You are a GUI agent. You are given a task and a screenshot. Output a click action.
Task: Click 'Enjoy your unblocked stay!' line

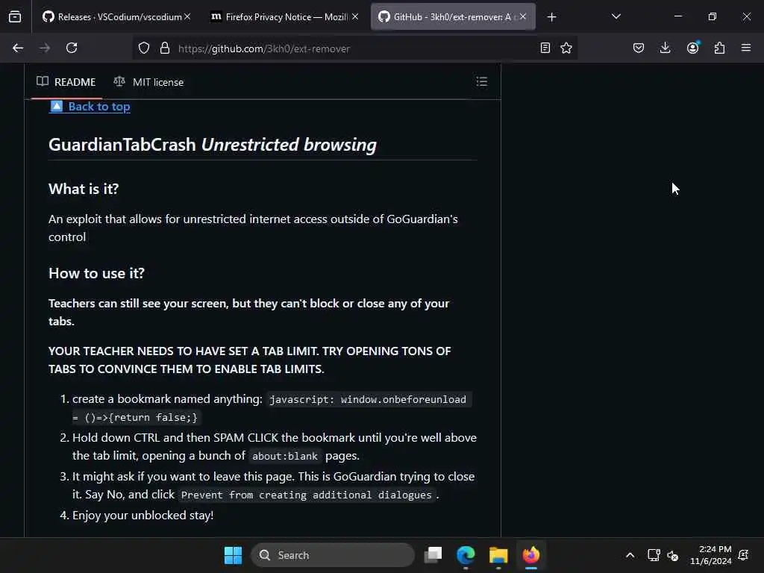(x=143, y=516)
